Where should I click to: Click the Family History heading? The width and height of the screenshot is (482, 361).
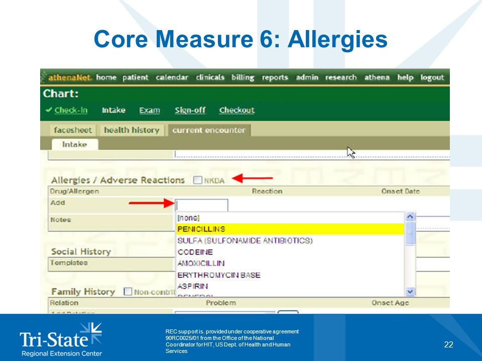(83, 292)
